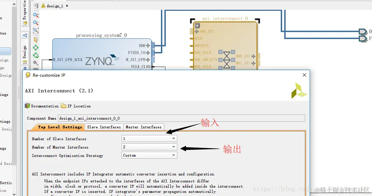Image resolution: width=372 pixels, height=196 pixels.
Task: Switch to the Top Level Settings tab
Action: (x=60, y=127)
